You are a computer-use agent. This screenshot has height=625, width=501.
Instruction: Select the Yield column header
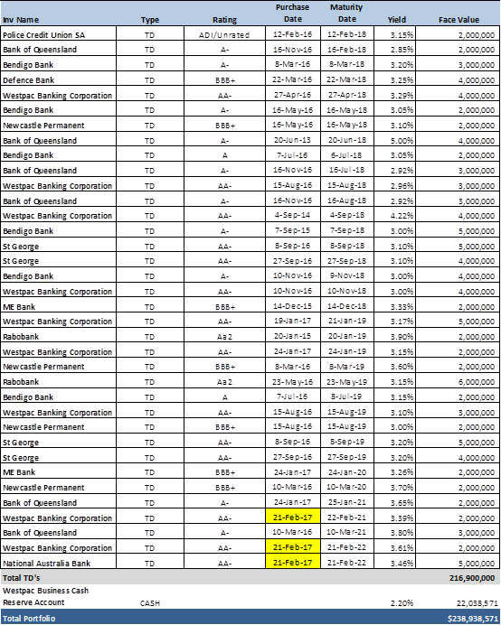[x=396, y=20]
